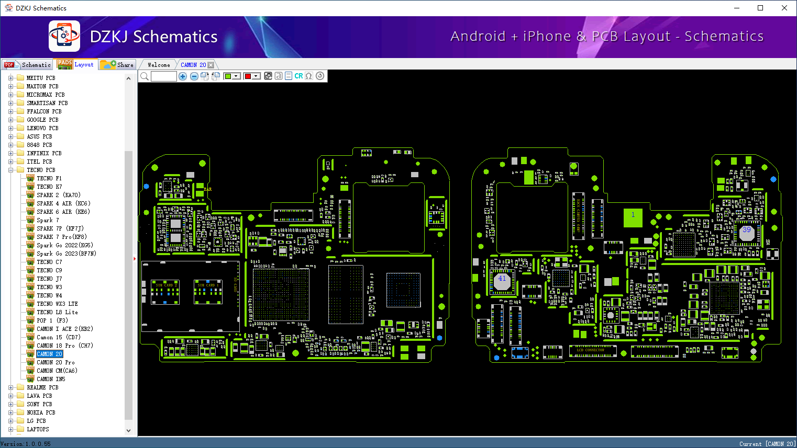Pick the red color swatch
Image resolution: width=797 pixels, height=448 pixels.
click(248, 76)
